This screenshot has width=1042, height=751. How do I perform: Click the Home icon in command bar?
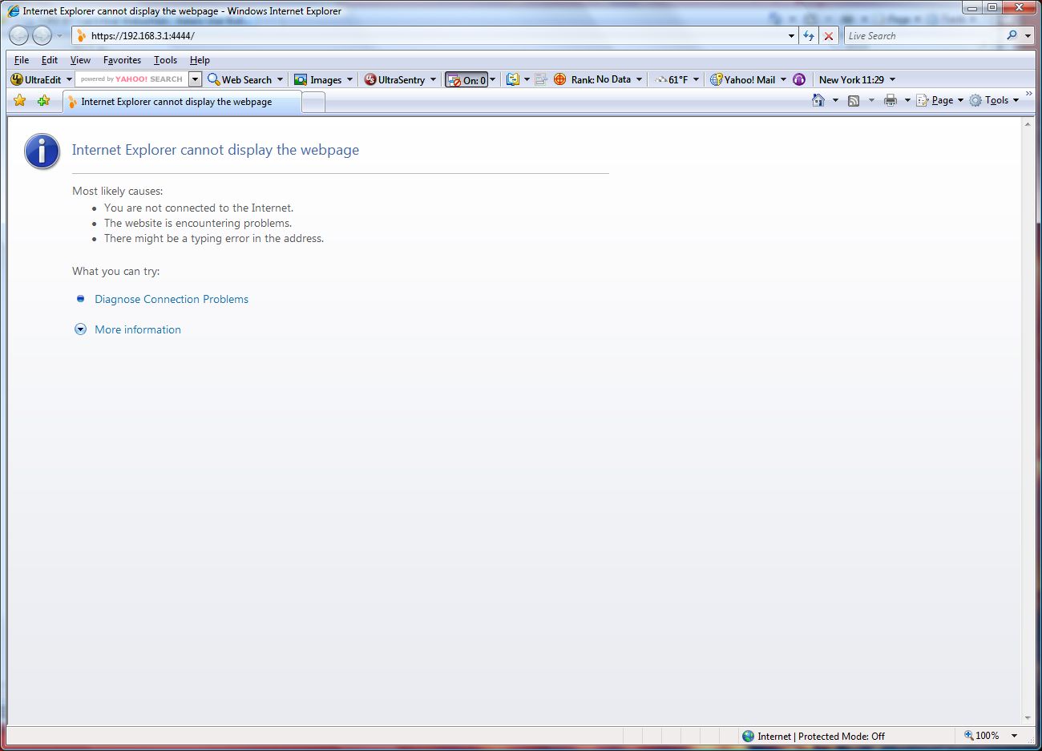(x=818, y=100)
